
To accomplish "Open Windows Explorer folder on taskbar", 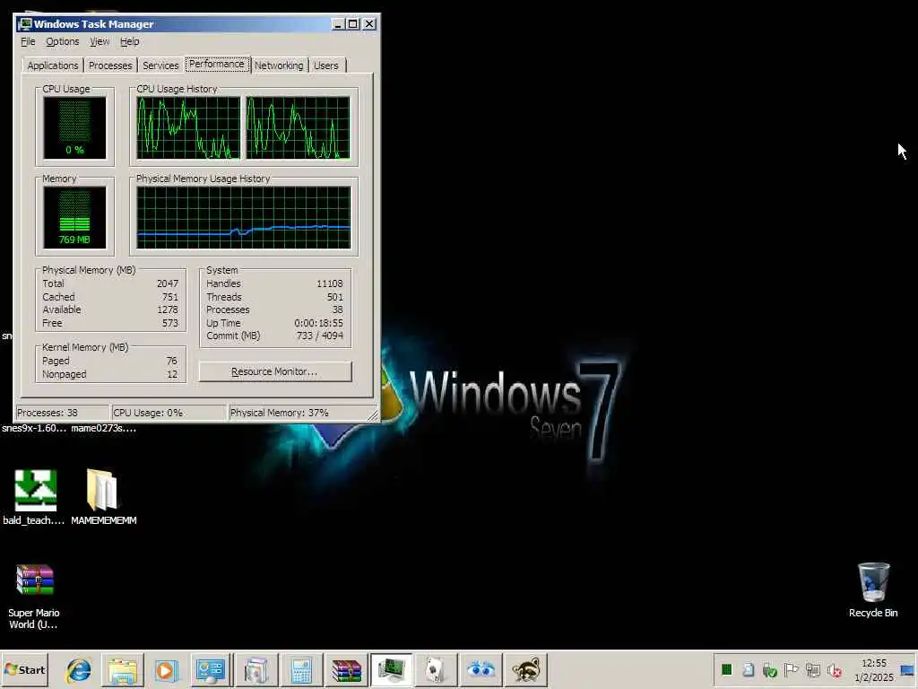I will [122, 670].
